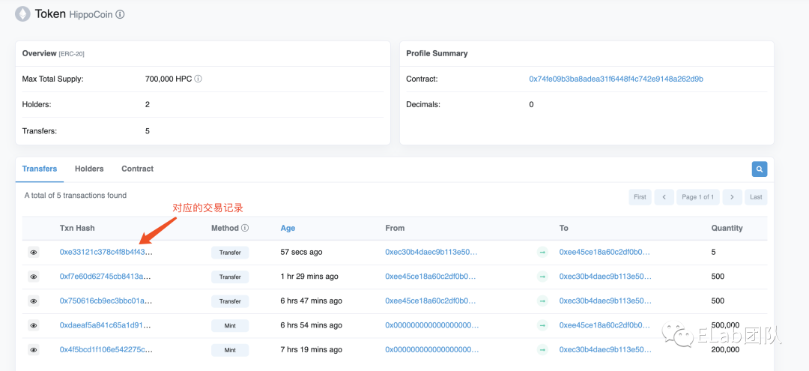809x371 pixels.
Task: Click arrow icon in the 1 hr 29 mins row
Action: 542,277
